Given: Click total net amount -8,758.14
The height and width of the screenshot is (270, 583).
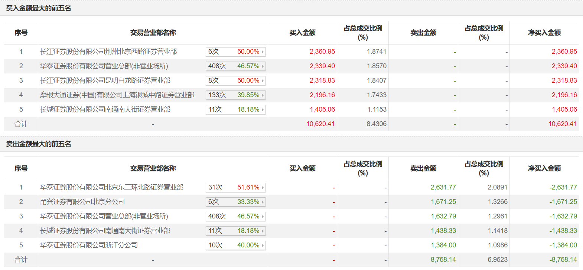Looking at the screenshot, I should [563, 260].
